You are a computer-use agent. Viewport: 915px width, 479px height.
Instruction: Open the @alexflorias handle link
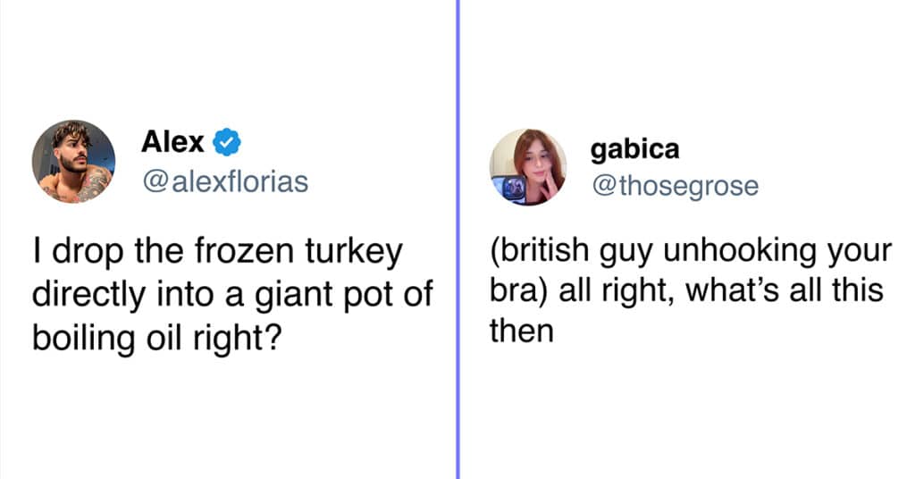click(225, 181)
